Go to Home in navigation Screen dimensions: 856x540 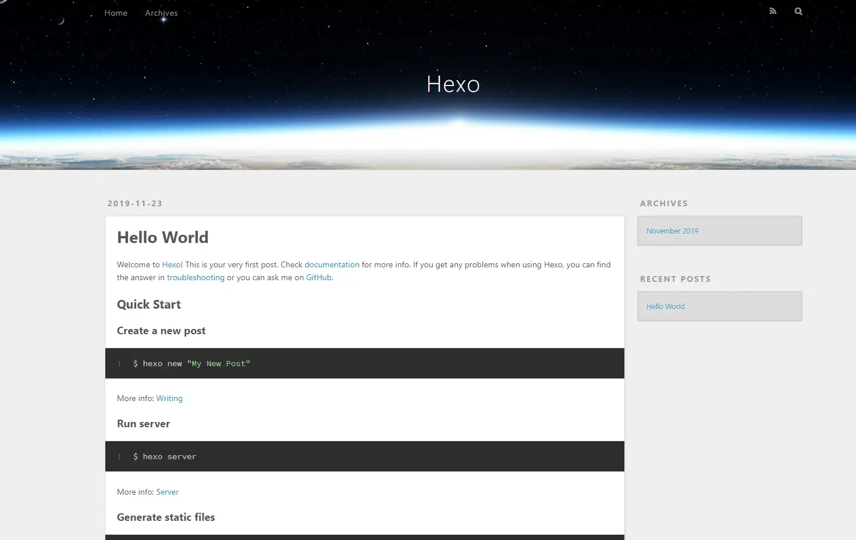pyautogui.click(x=116, y=13)
